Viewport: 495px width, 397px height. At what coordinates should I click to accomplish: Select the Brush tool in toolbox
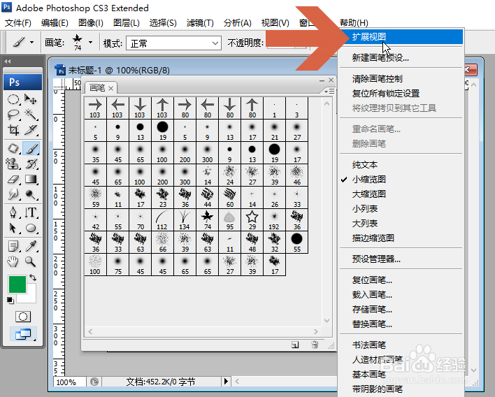(x=31, y=148)
